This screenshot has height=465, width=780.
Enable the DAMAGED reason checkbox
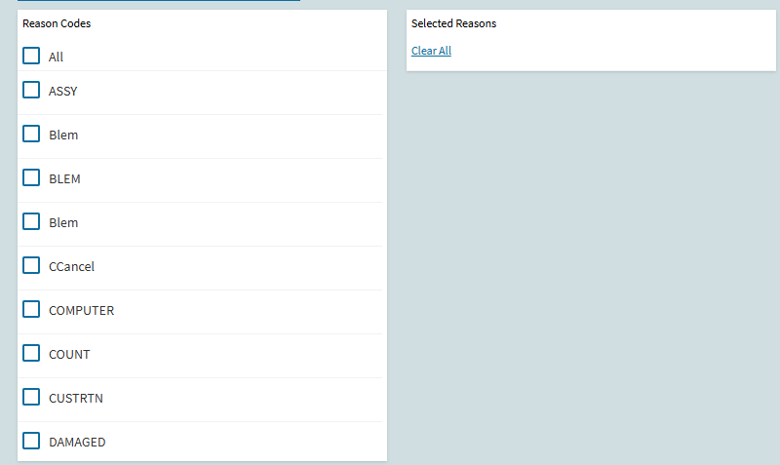point(31,441)
